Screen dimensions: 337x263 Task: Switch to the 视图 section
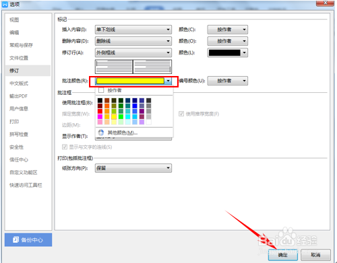click(28, 20)
